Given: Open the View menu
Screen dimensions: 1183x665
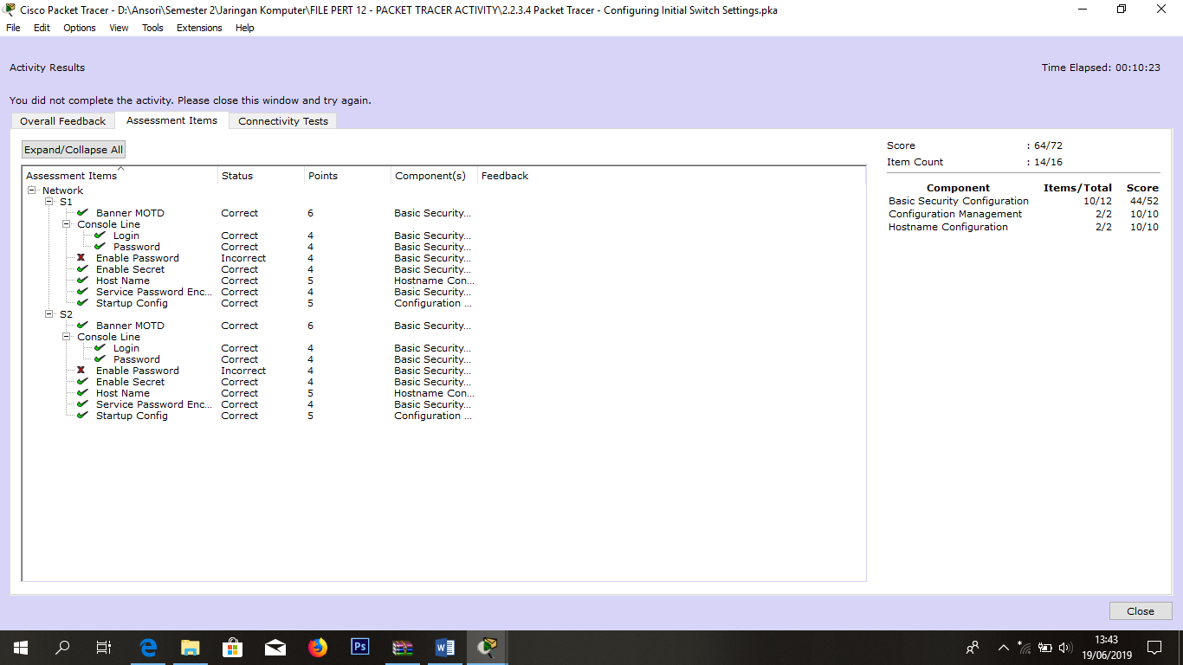Looking at the screenshot, I should [119, 28].
